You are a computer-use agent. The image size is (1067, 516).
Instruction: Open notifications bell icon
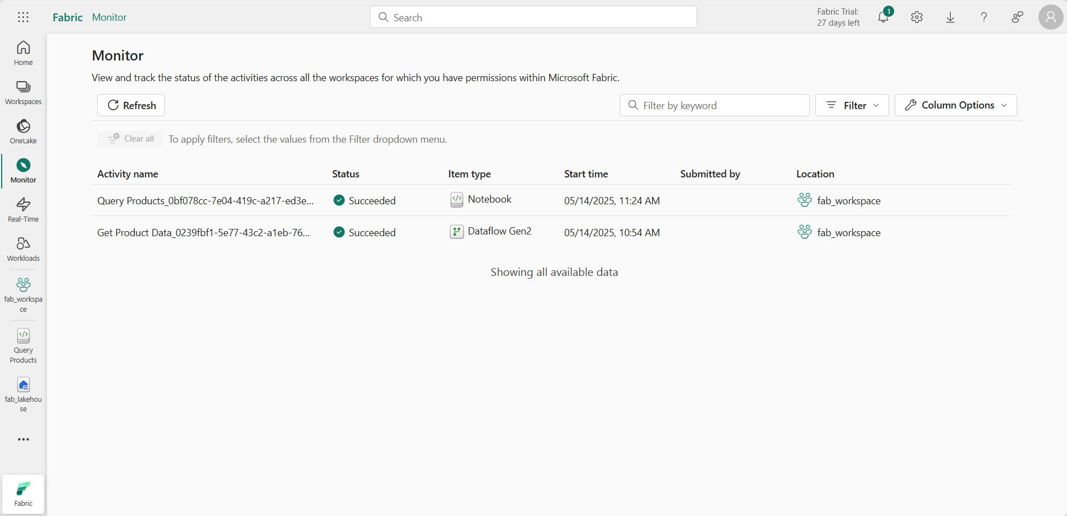884,17
